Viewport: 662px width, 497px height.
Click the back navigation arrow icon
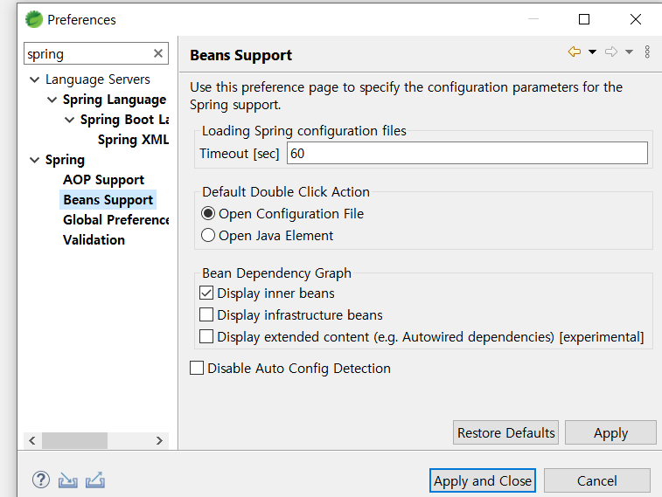[x=575, y=52]
